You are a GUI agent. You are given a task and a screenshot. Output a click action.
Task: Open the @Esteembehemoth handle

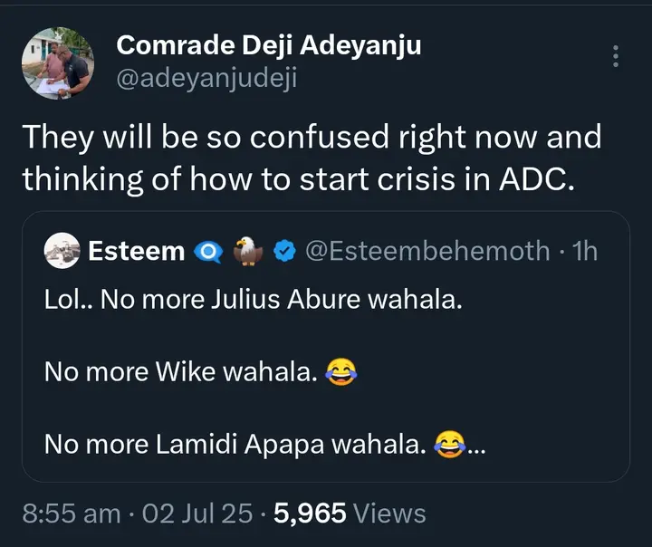point(429,251)
